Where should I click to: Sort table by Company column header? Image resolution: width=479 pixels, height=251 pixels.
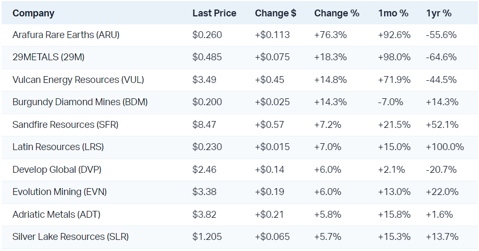(x=33, y=13)
